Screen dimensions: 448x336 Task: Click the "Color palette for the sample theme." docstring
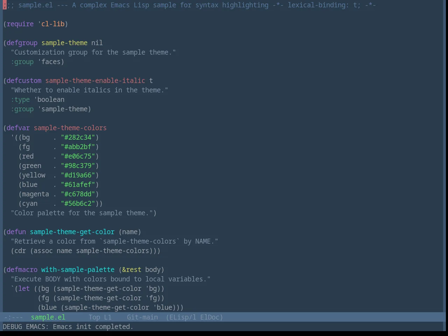[82, 213]
